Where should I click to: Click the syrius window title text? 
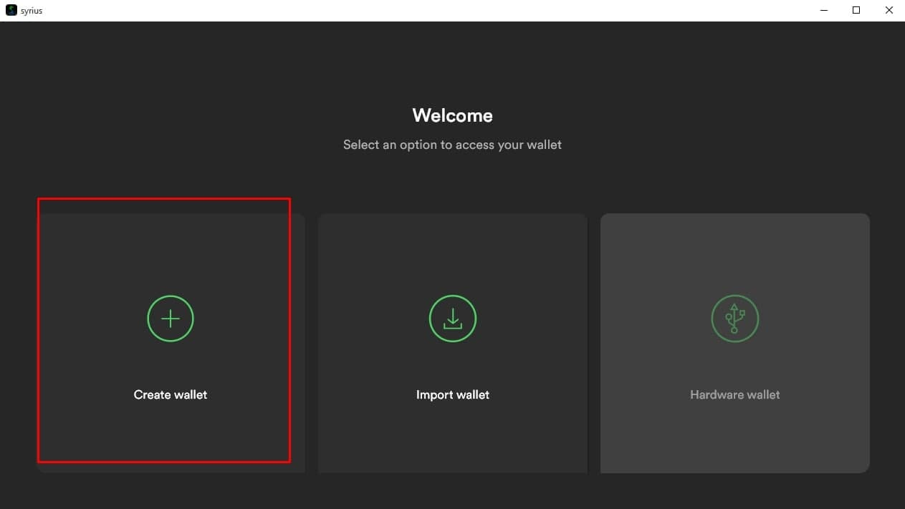click(x=32, y=11)
